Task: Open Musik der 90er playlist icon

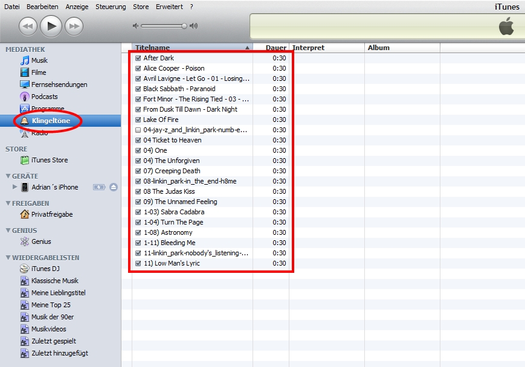Action: click(24, 317)
